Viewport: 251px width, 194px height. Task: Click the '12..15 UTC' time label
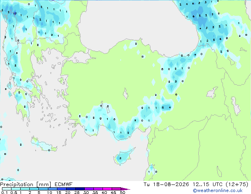(x=207, y=184)
